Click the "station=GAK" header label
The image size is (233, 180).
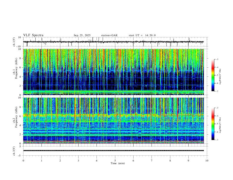(109, 35)
